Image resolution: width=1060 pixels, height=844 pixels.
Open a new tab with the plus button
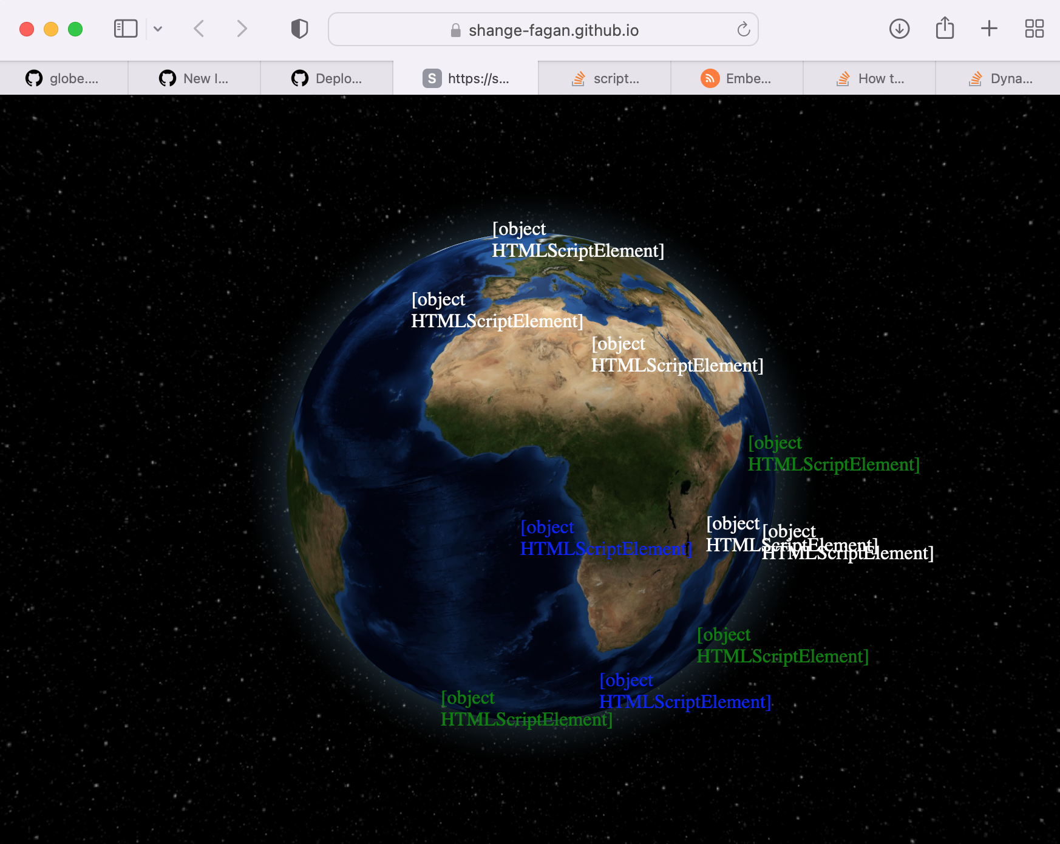989,29
